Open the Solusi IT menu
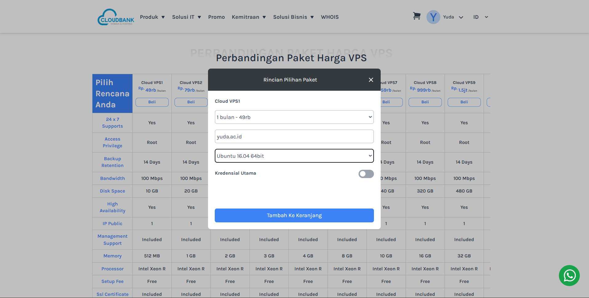This screenshot has width=589, height=298. point(186,17)
